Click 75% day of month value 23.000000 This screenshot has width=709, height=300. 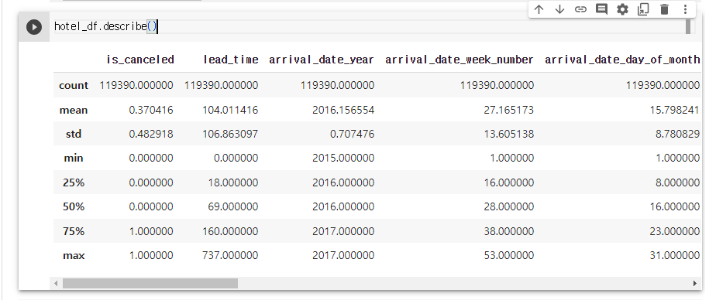(674, 231)
